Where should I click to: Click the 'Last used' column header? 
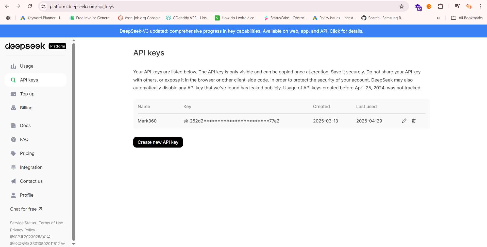366,107
